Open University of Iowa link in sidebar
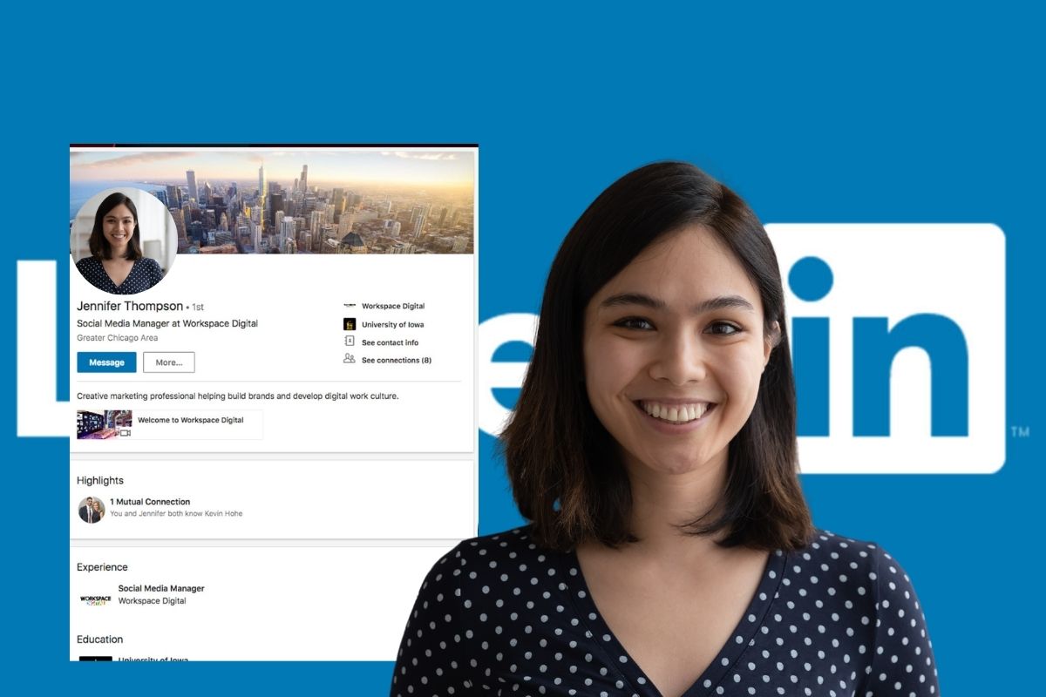 tap(393, 325)
